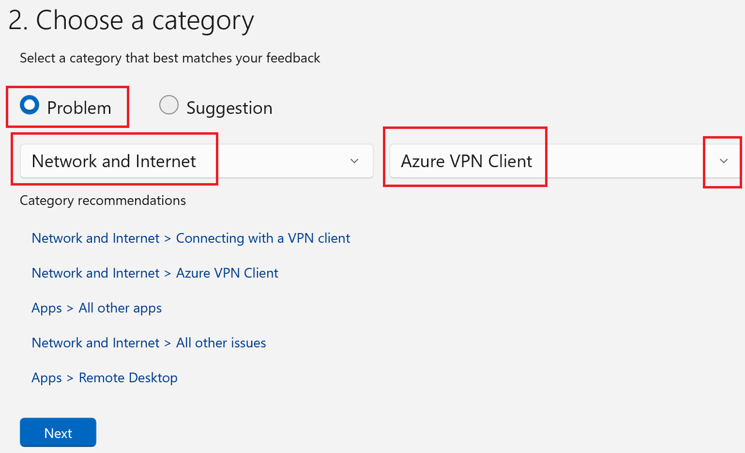Pick Network and Internet > All other issues

[149, 343]
